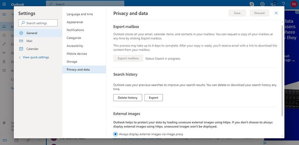This screenshot has height=145, width=299.
Task: Open the Storage settings section
Action: point(72,62)
